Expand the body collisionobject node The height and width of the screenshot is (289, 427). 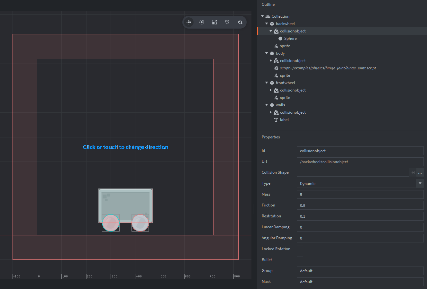(x=271, y=61)
